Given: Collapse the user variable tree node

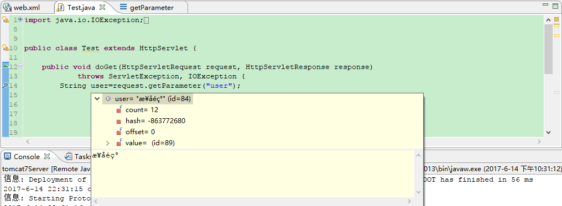Looking at the screenshot, I should (97, 99).
